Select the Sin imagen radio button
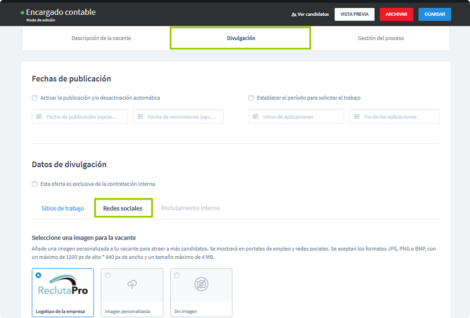 tap(177, 275)
